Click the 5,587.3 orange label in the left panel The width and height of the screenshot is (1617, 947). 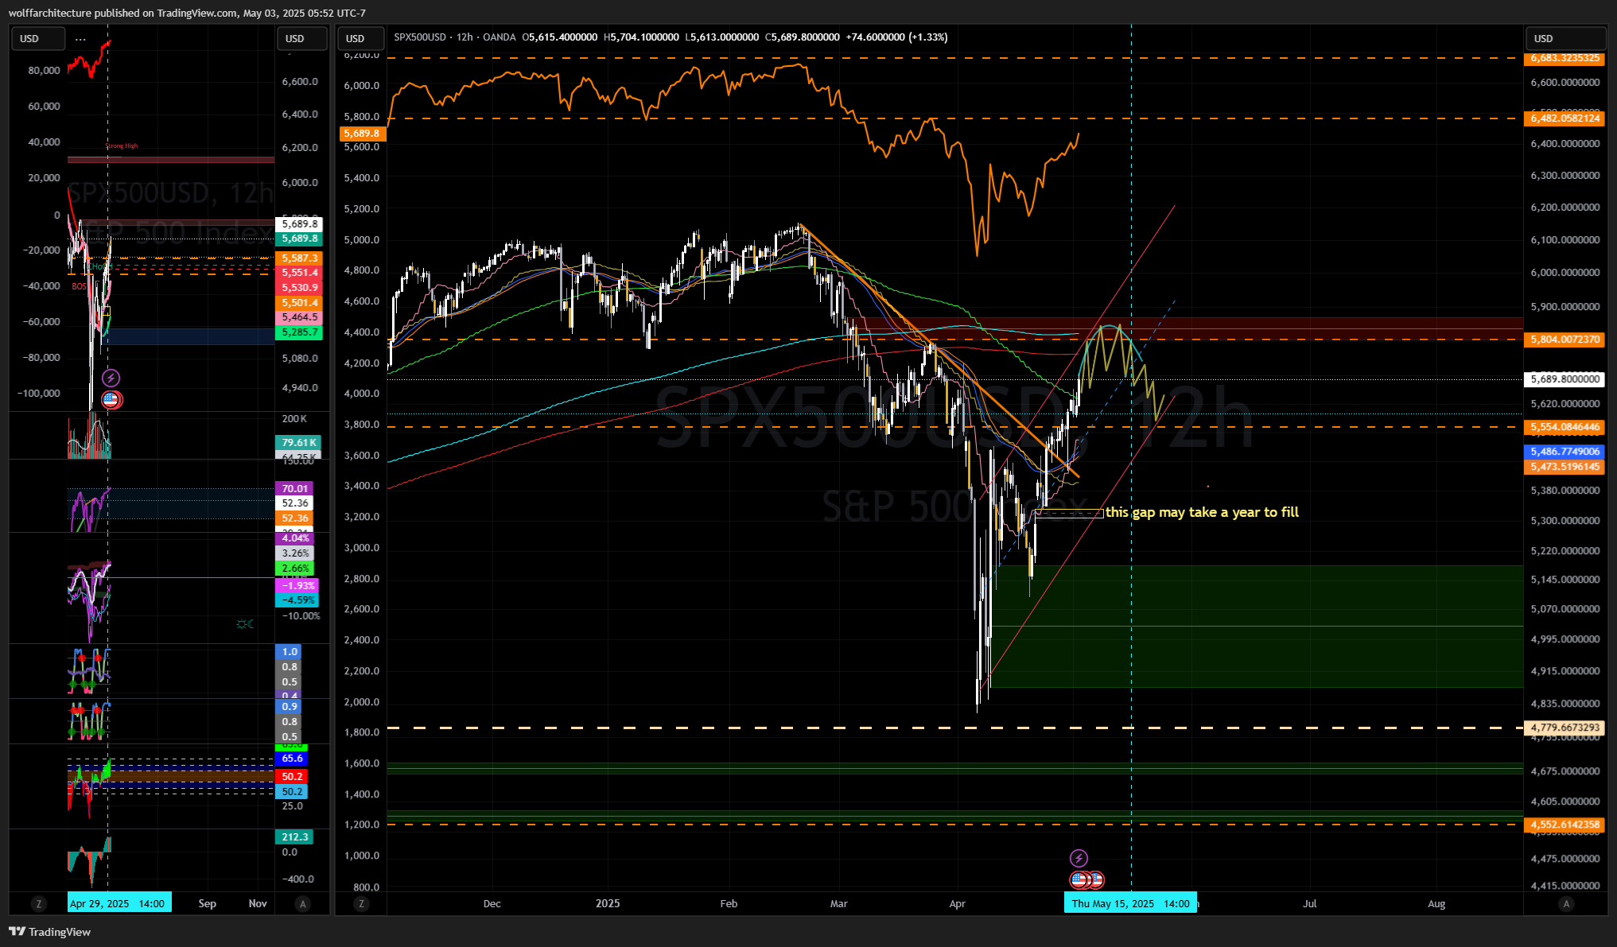click(299, 258)
